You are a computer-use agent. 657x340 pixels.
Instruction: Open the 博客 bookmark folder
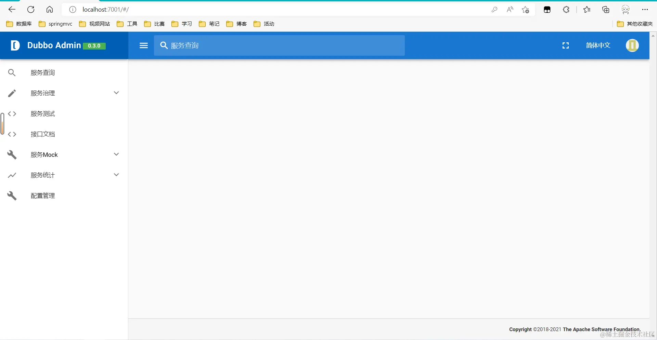[236, 24]
